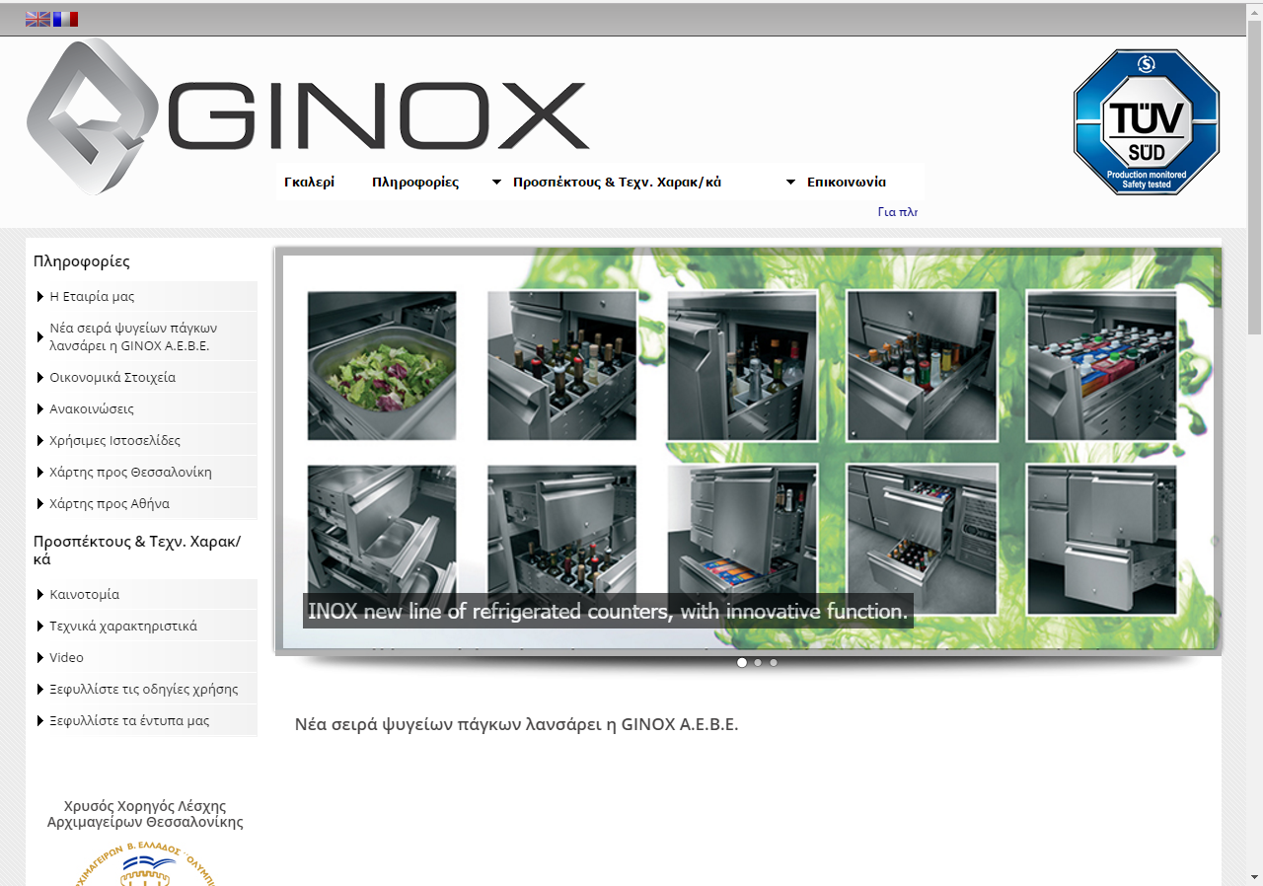Click sidebar heading Προσπέκτους & Τεχν. Χαρακ/κά

coord(137,551)
